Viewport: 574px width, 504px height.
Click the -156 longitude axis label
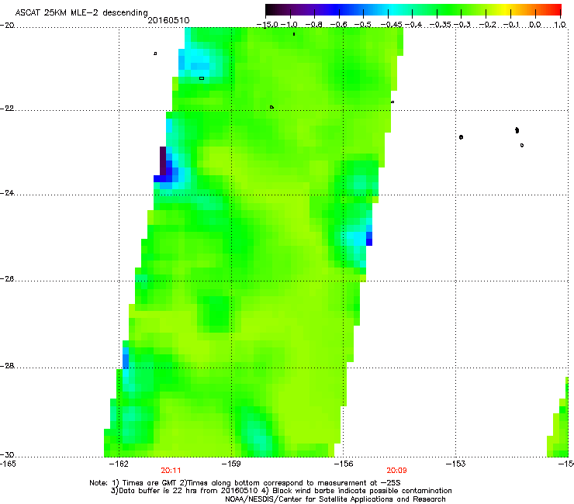[344, 464]
